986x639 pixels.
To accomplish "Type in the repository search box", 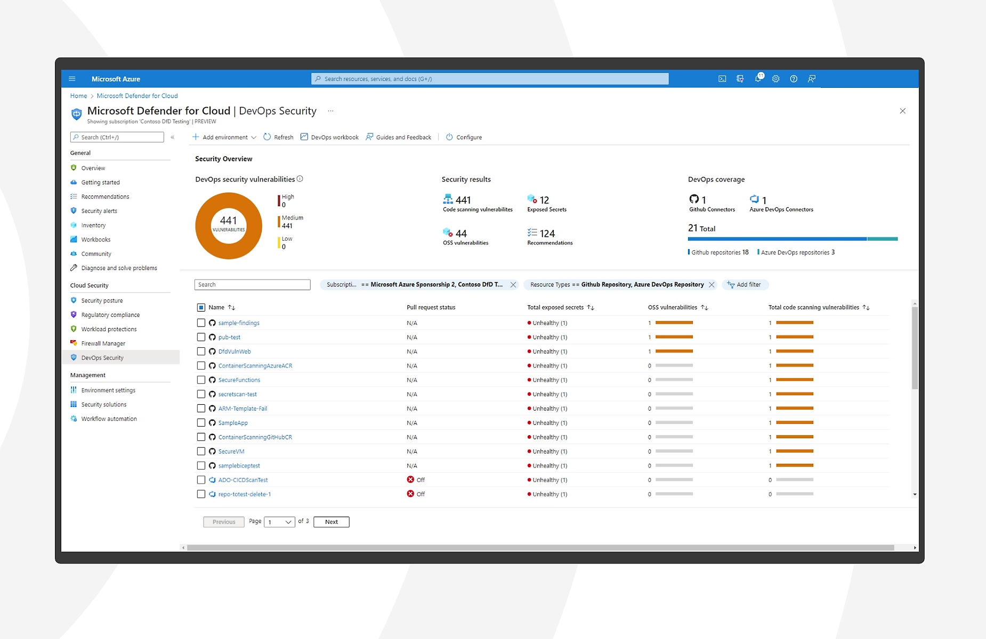I will (252, 284).
